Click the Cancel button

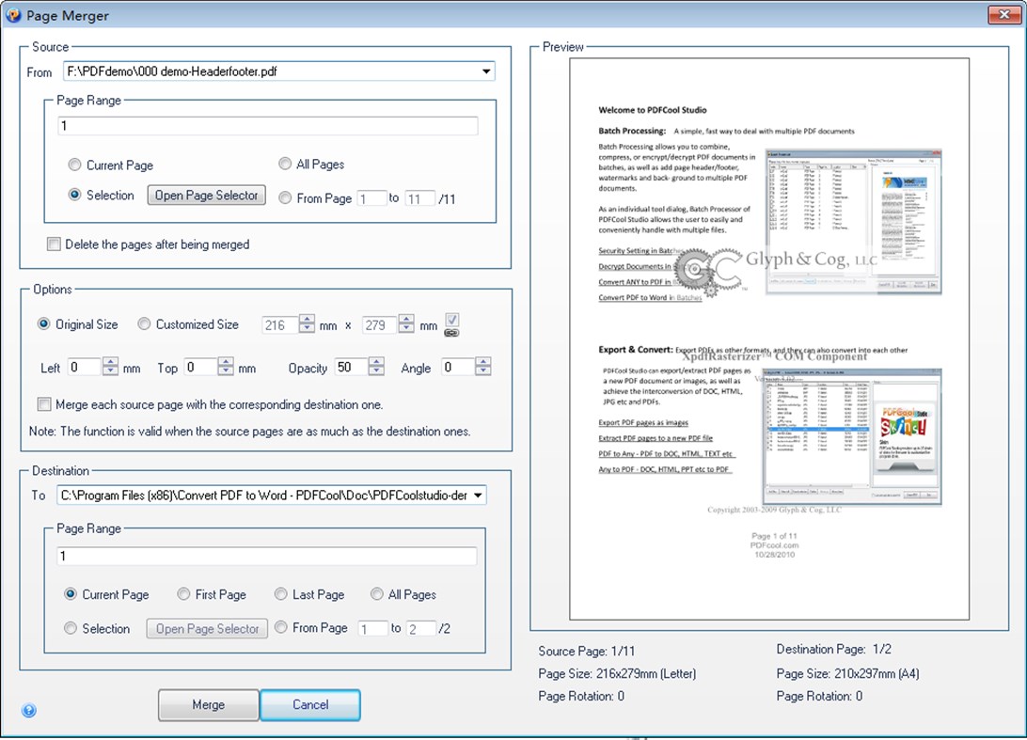pyautogui.click(x=310, y=704)
